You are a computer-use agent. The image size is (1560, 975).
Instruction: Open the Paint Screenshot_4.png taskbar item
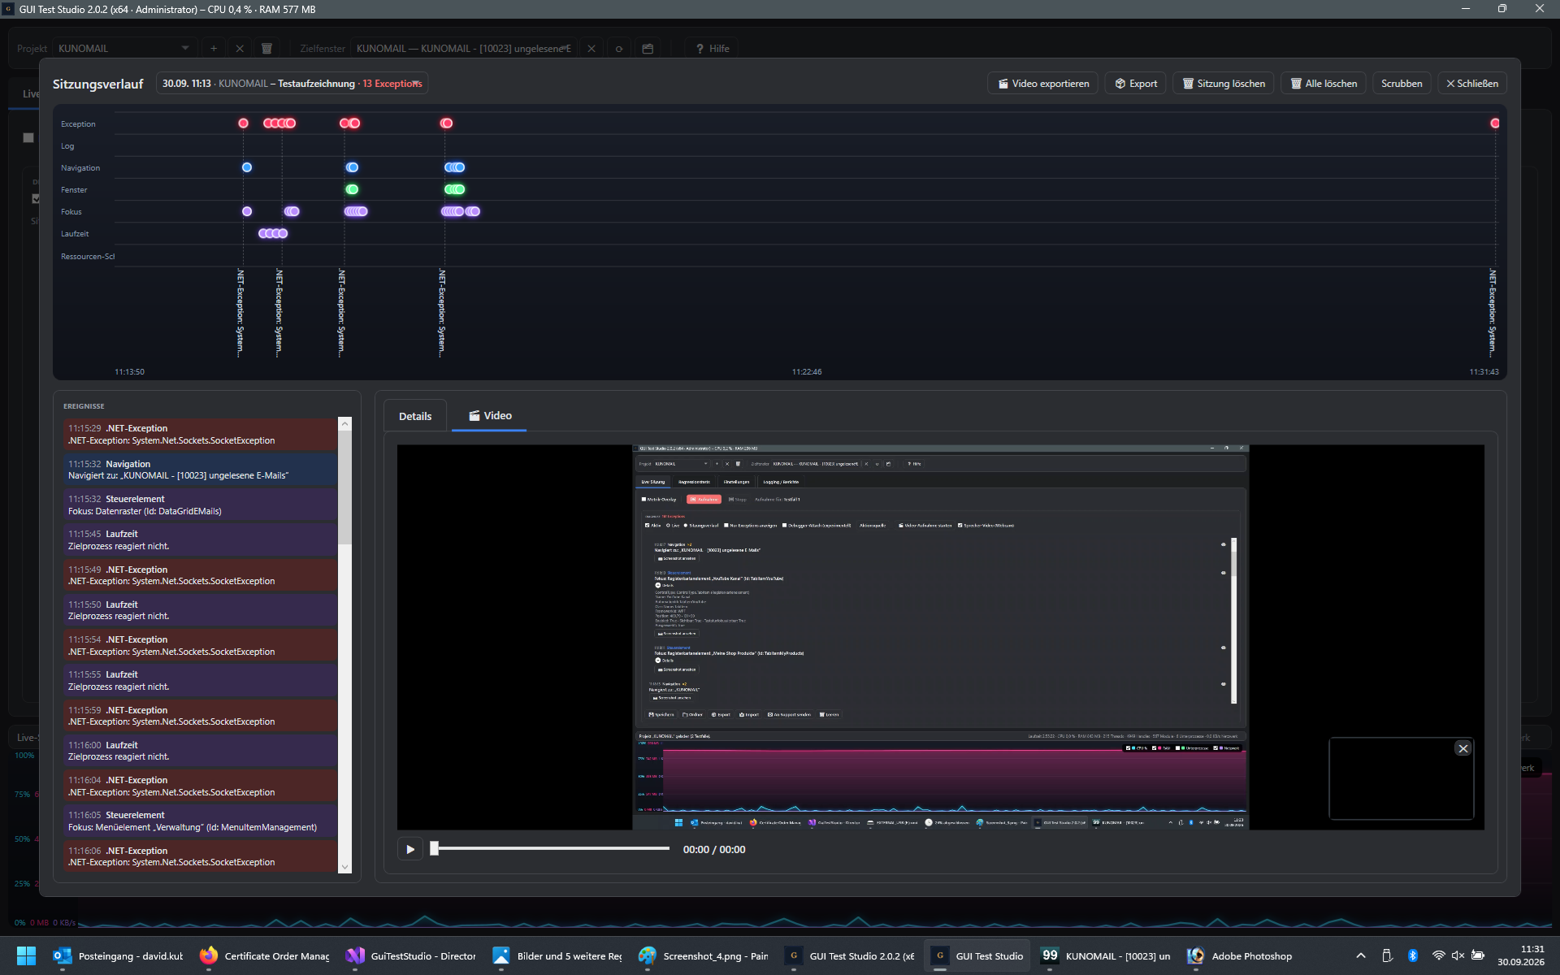pos(704,956)
